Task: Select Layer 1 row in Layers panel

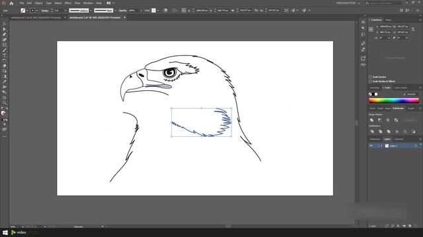Action: click(395, 145)
